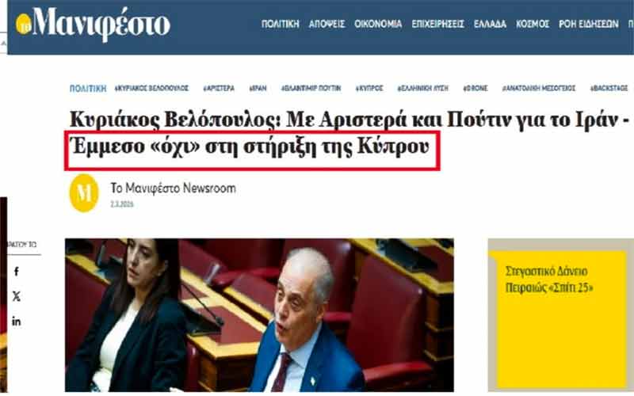Open ΡΟΗ ΕΙΔΗΣΕΩΝ news feed
This screenshot has width=634, height=396.
[589, 24]
